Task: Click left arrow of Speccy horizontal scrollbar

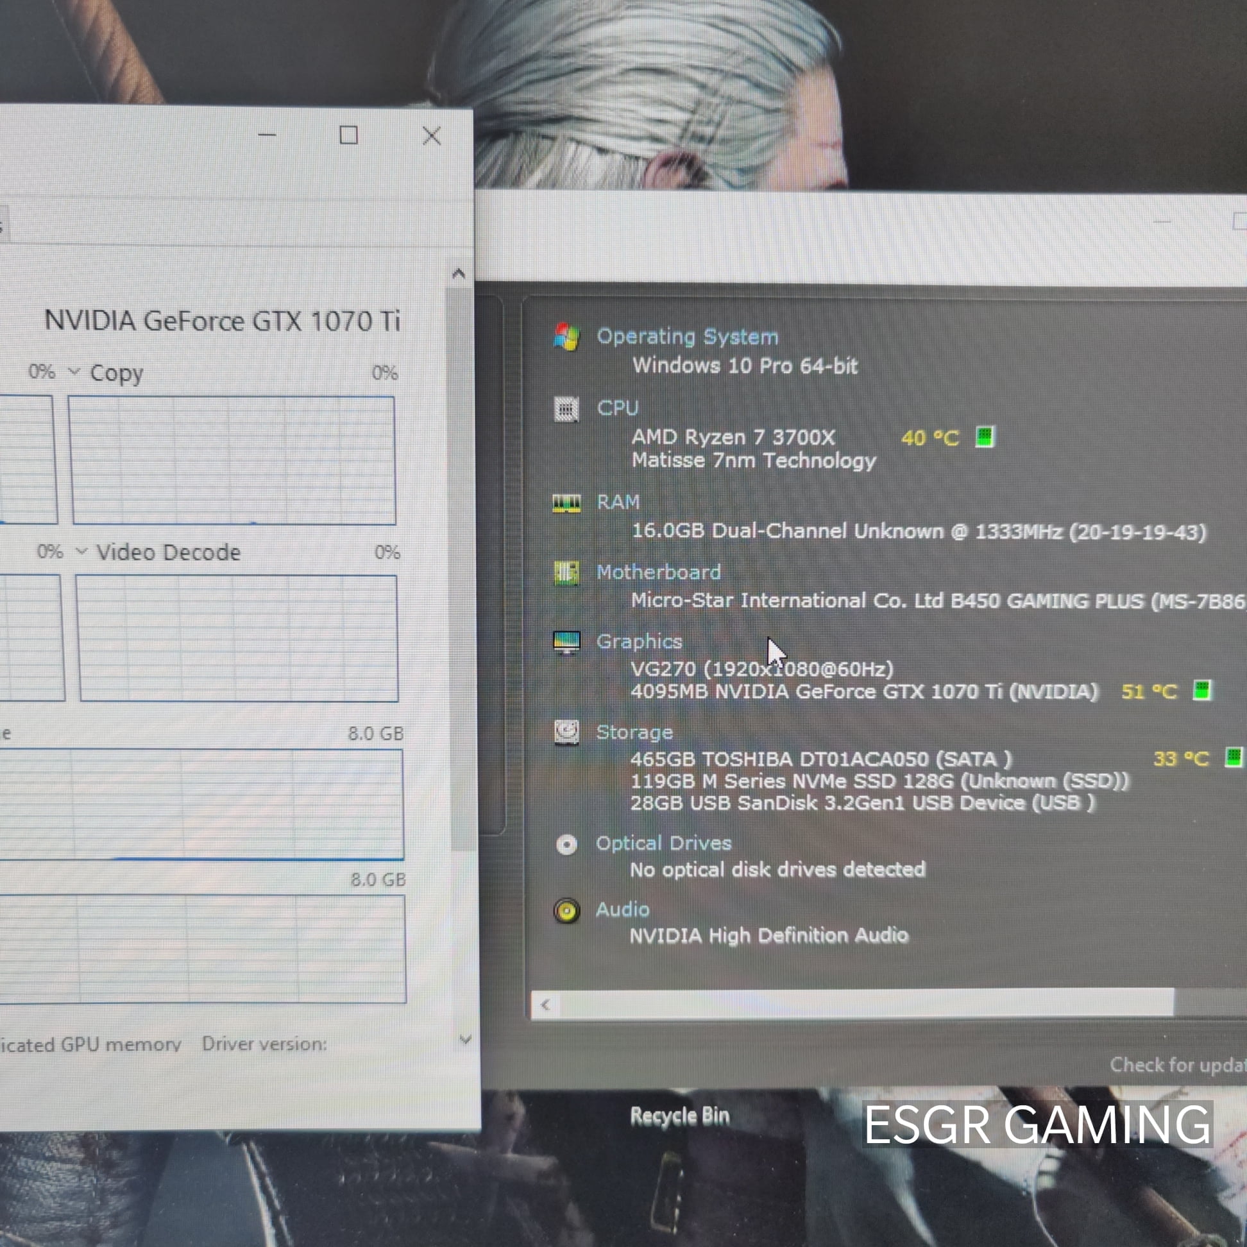Action: (545, 1005)
